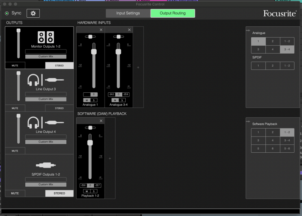Click the Line Output 3 jack cable icon
The height and width of the screenshot is (216, 302).
click(x=54, y=80)
